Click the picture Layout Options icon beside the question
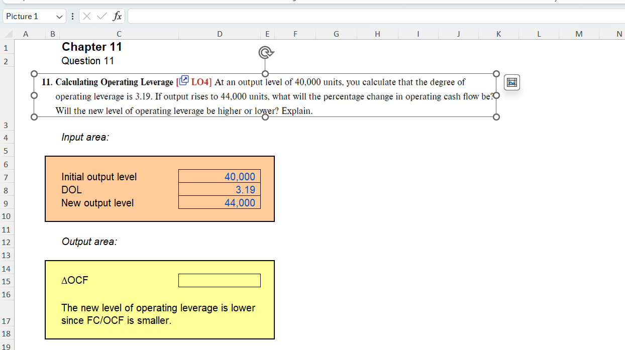The image size is (625, 350). [x=511, y=82]
